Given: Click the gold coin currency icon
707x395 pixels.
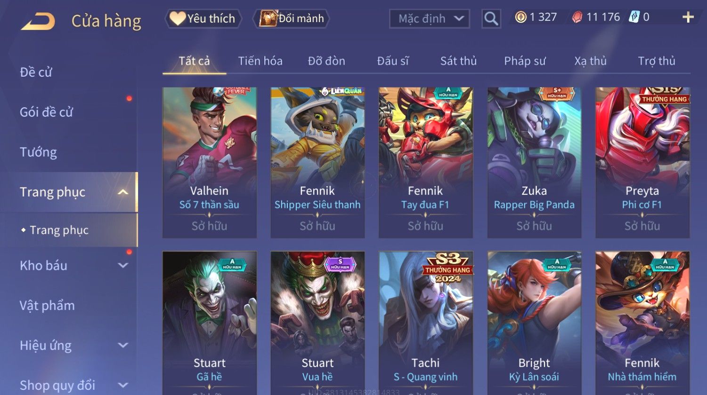Looking at the screenshot, I should [520, 18].
